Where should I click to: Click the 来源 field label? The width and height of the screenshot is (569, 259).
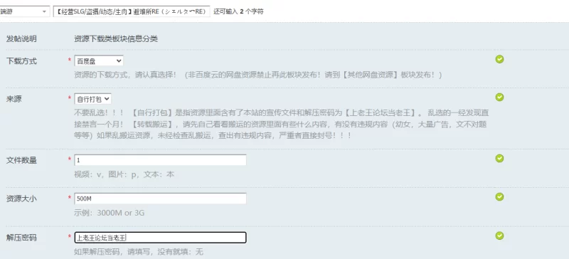pos(14,99)
